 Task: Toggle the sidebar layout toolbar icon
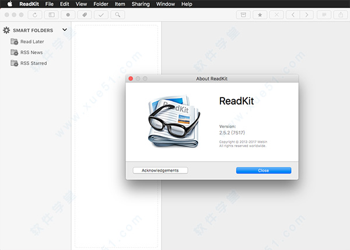point(51,15)
